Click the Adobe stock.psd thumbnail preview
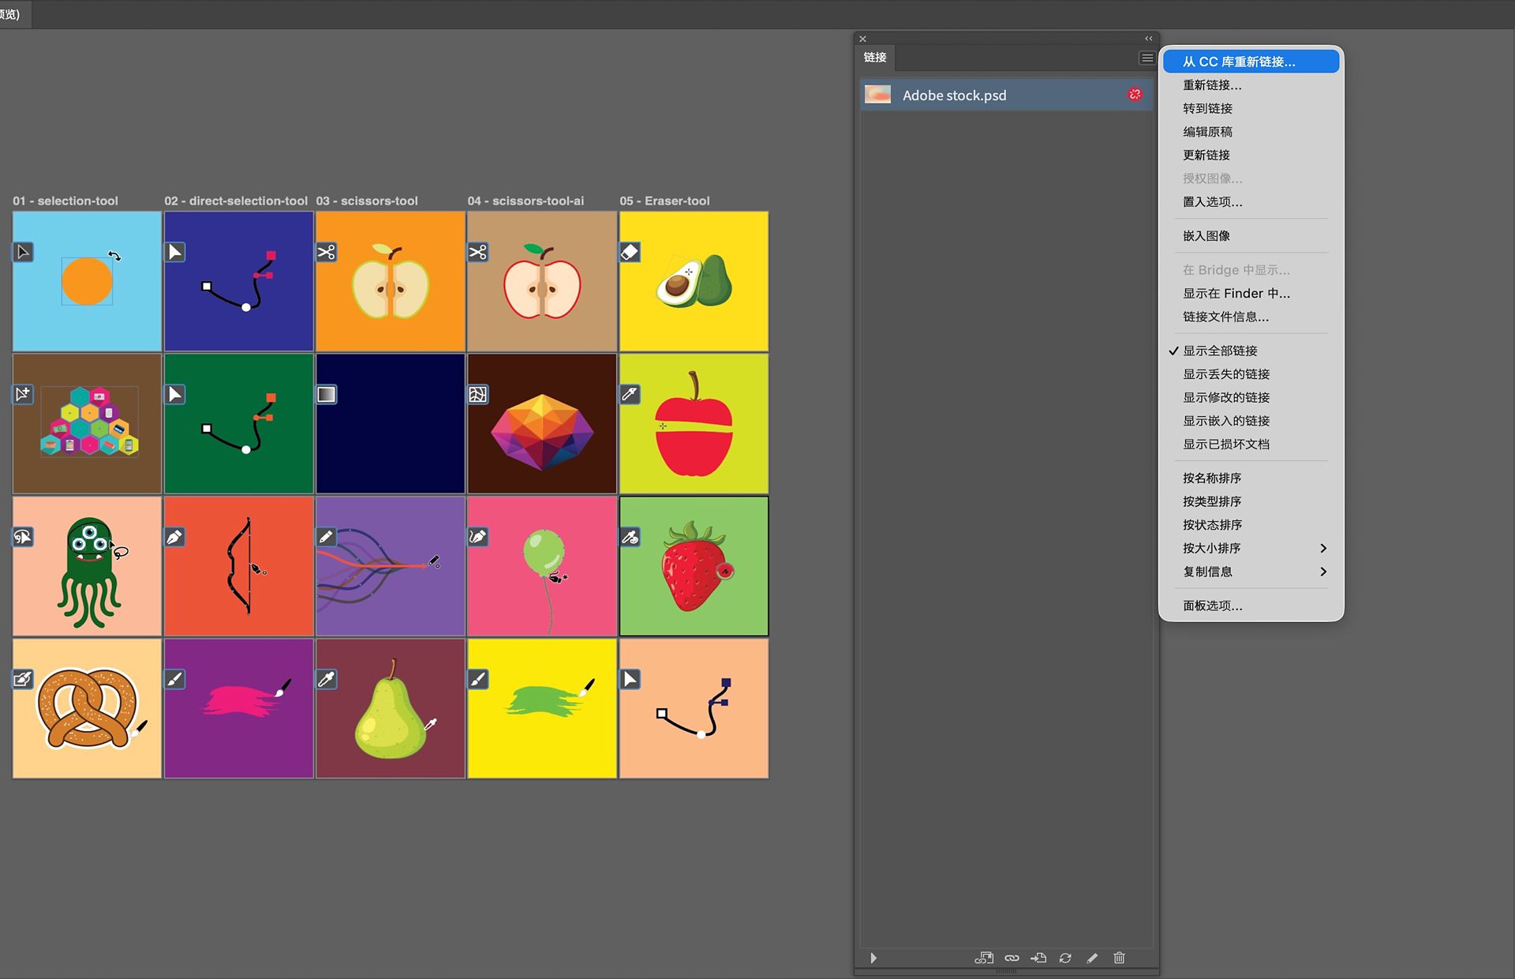The height and width of the screenshot is (979, 1515). [x=877, y=95]
